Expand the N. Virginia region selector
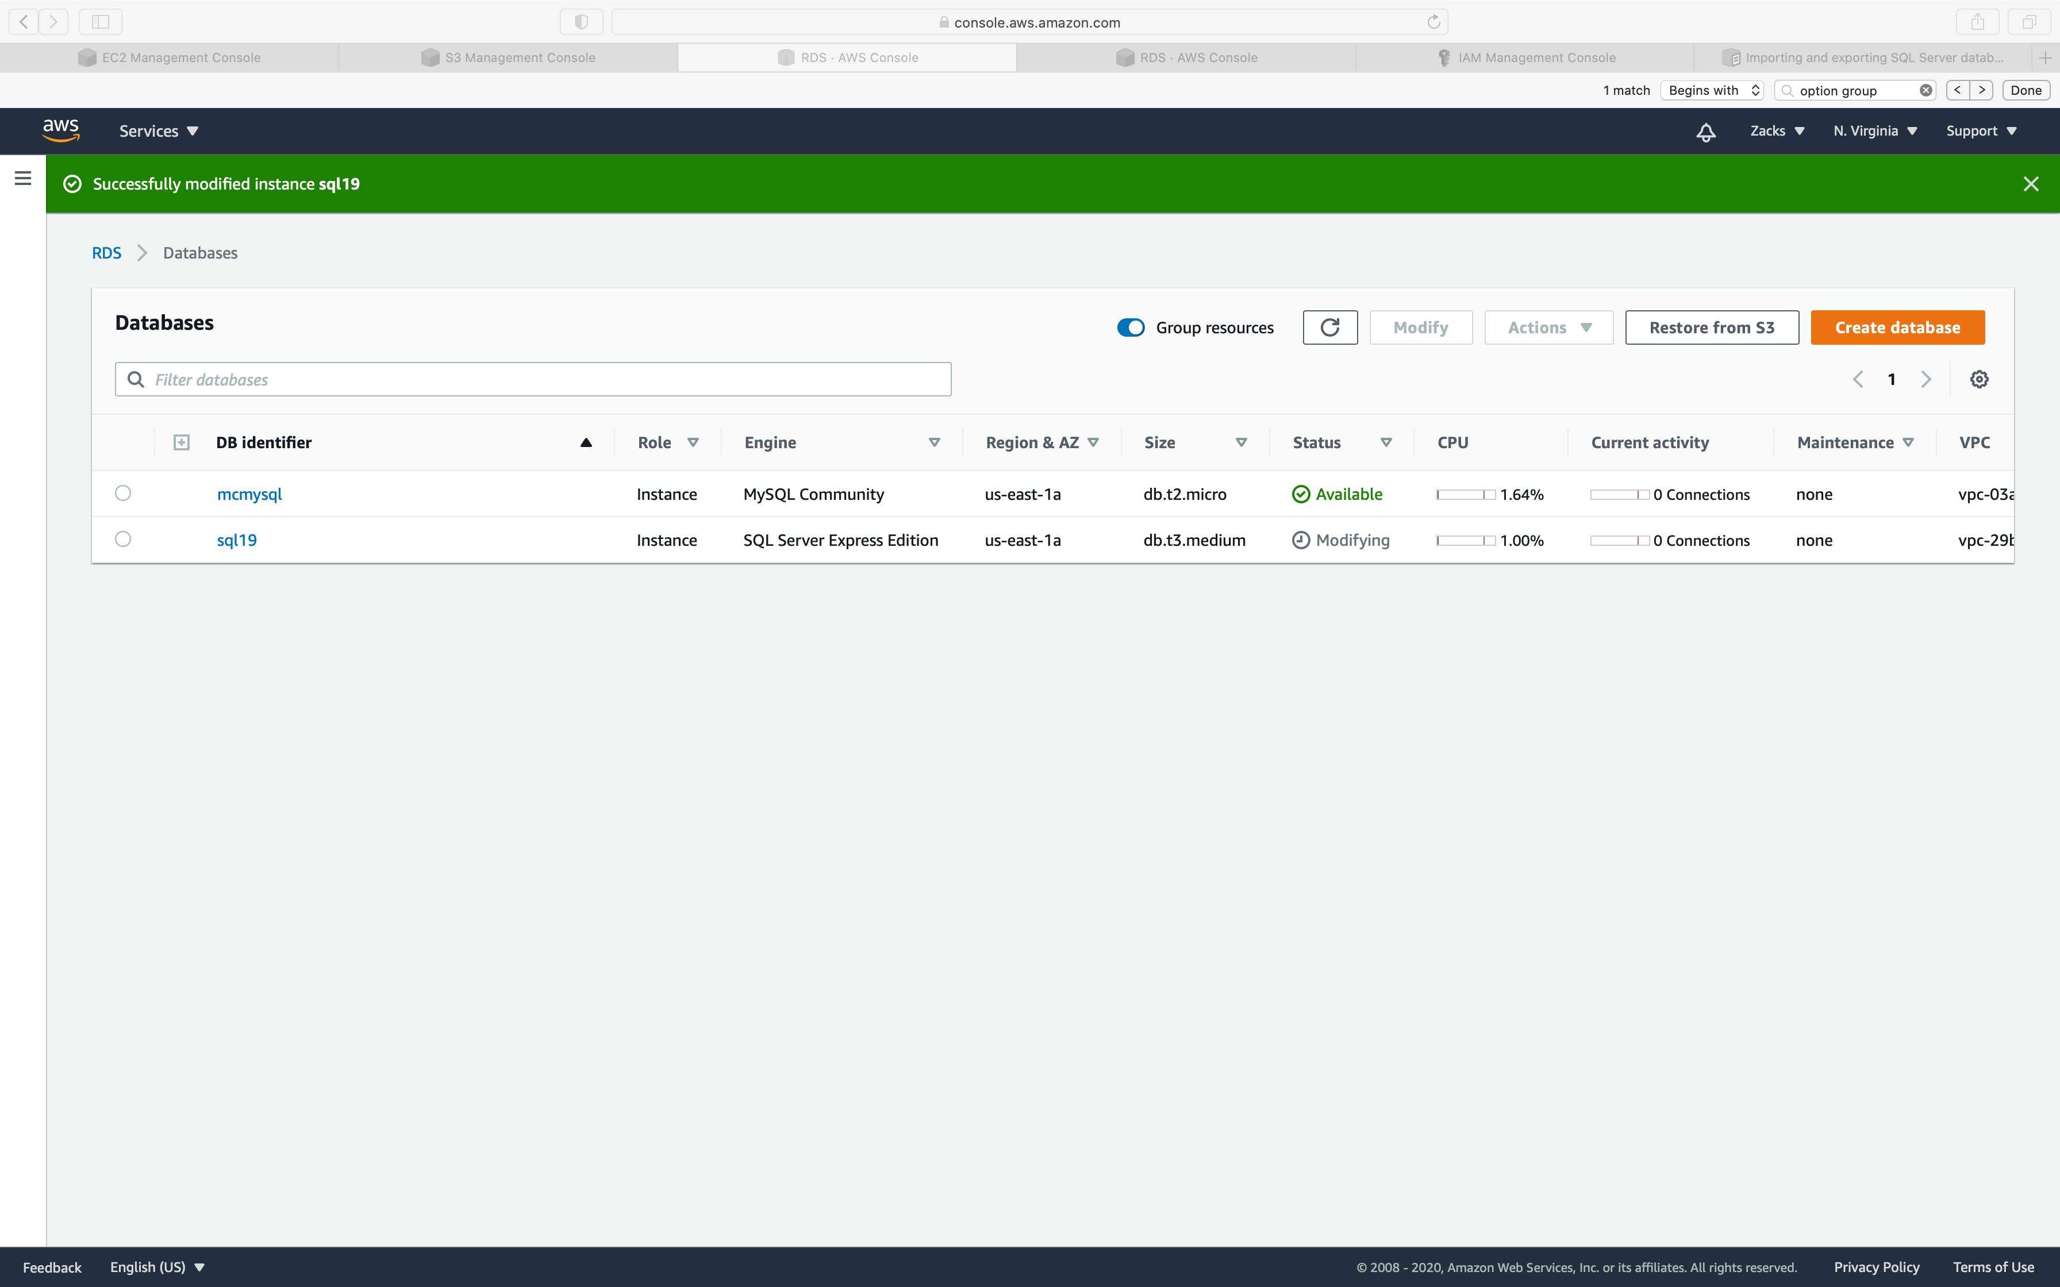Viewport: 2060px width, 1287px height. [x=1874, y=131]
